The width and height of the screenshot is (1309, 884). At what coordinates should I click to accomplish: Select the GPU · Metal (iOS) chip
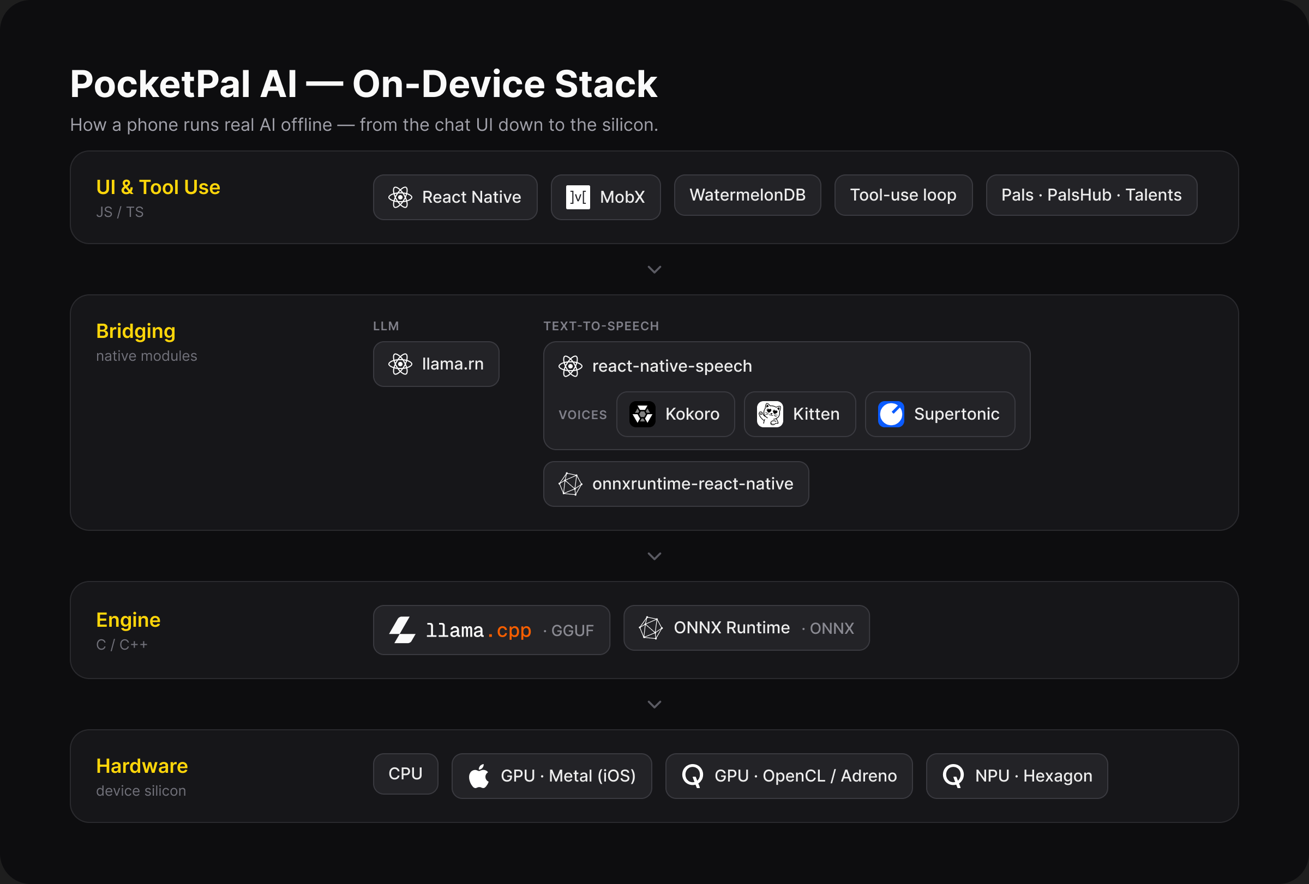click(x=551, y=776)
